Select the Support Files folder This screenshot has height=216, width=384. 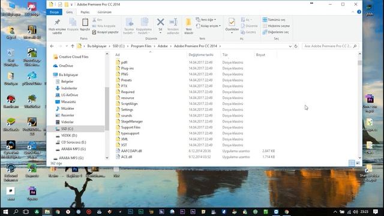tap(128, 127)
